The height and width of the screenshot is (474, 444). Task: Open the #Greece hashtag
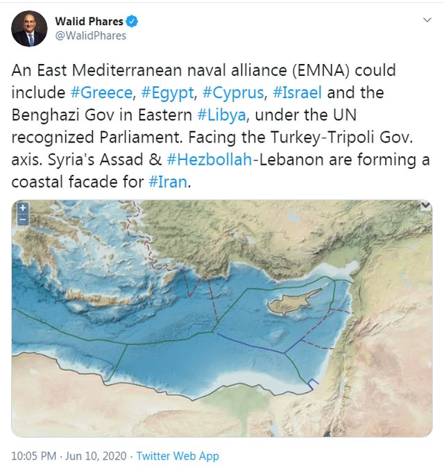coord(101,92)
